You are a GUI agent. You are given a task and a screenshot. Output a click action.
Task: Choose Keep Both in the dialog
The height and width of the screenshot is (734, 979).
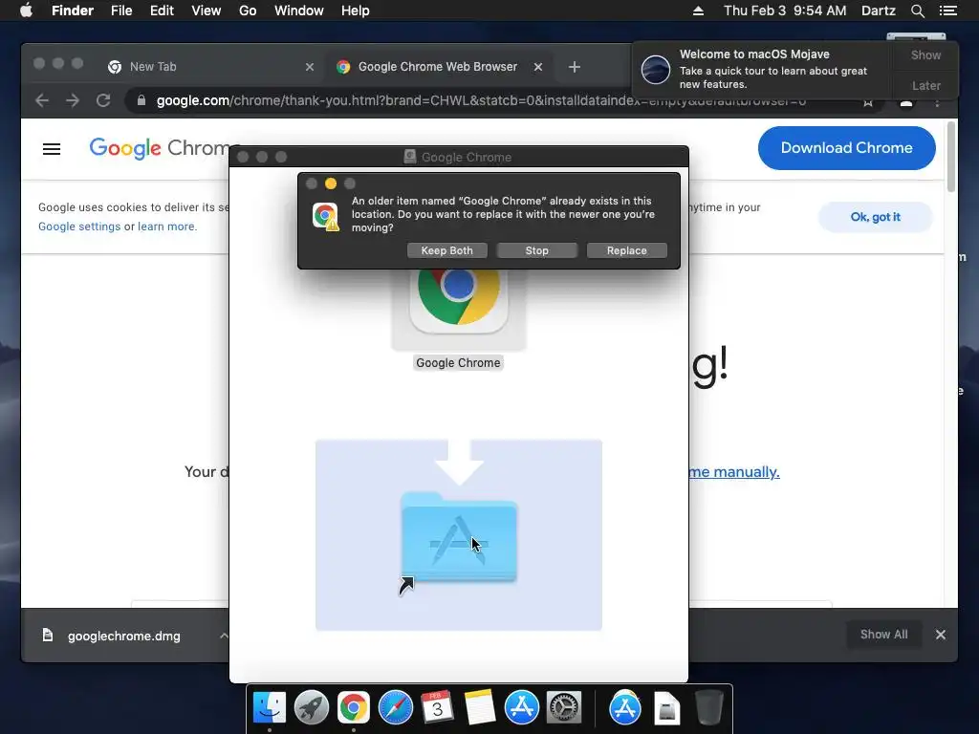pos(447,250)
